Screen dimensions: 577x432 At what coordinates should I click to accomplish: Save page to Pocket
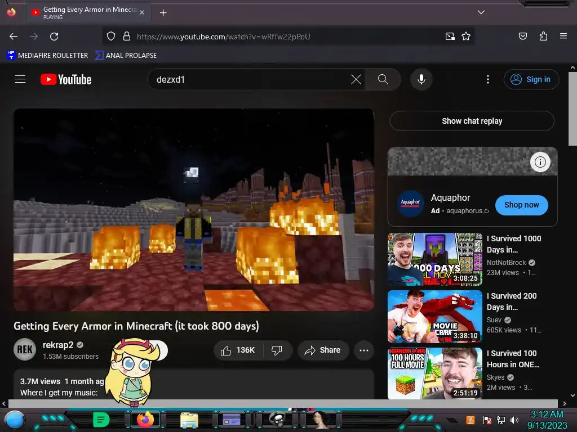point(522,36)
